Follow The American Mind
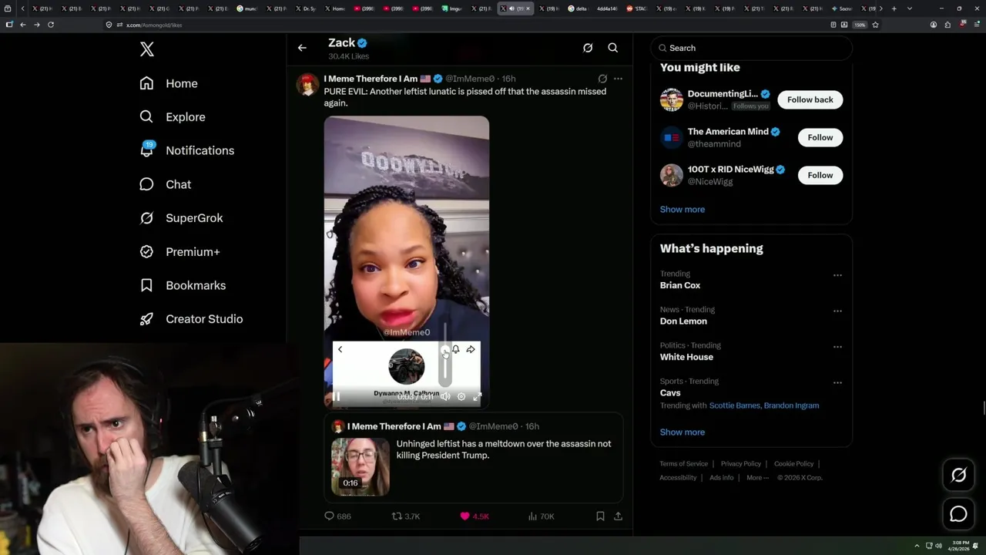The width and height of the screenshot is (986, 555). [x=820, y=137]
